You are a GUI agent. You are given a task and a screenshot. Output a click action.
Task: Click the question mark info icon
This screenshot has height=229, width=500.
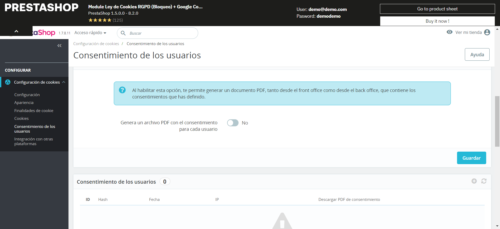pyautogui.click(x=122, y=90)
